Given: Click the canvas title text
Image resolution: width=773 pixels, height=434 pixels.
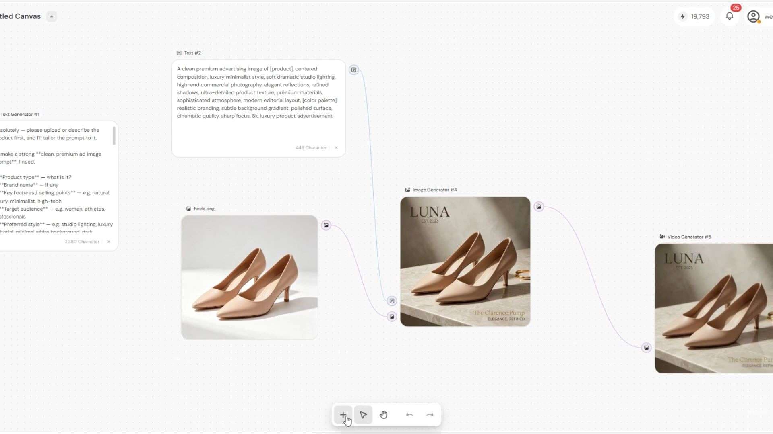Looking at the screenshot, I should click(20, 16).
